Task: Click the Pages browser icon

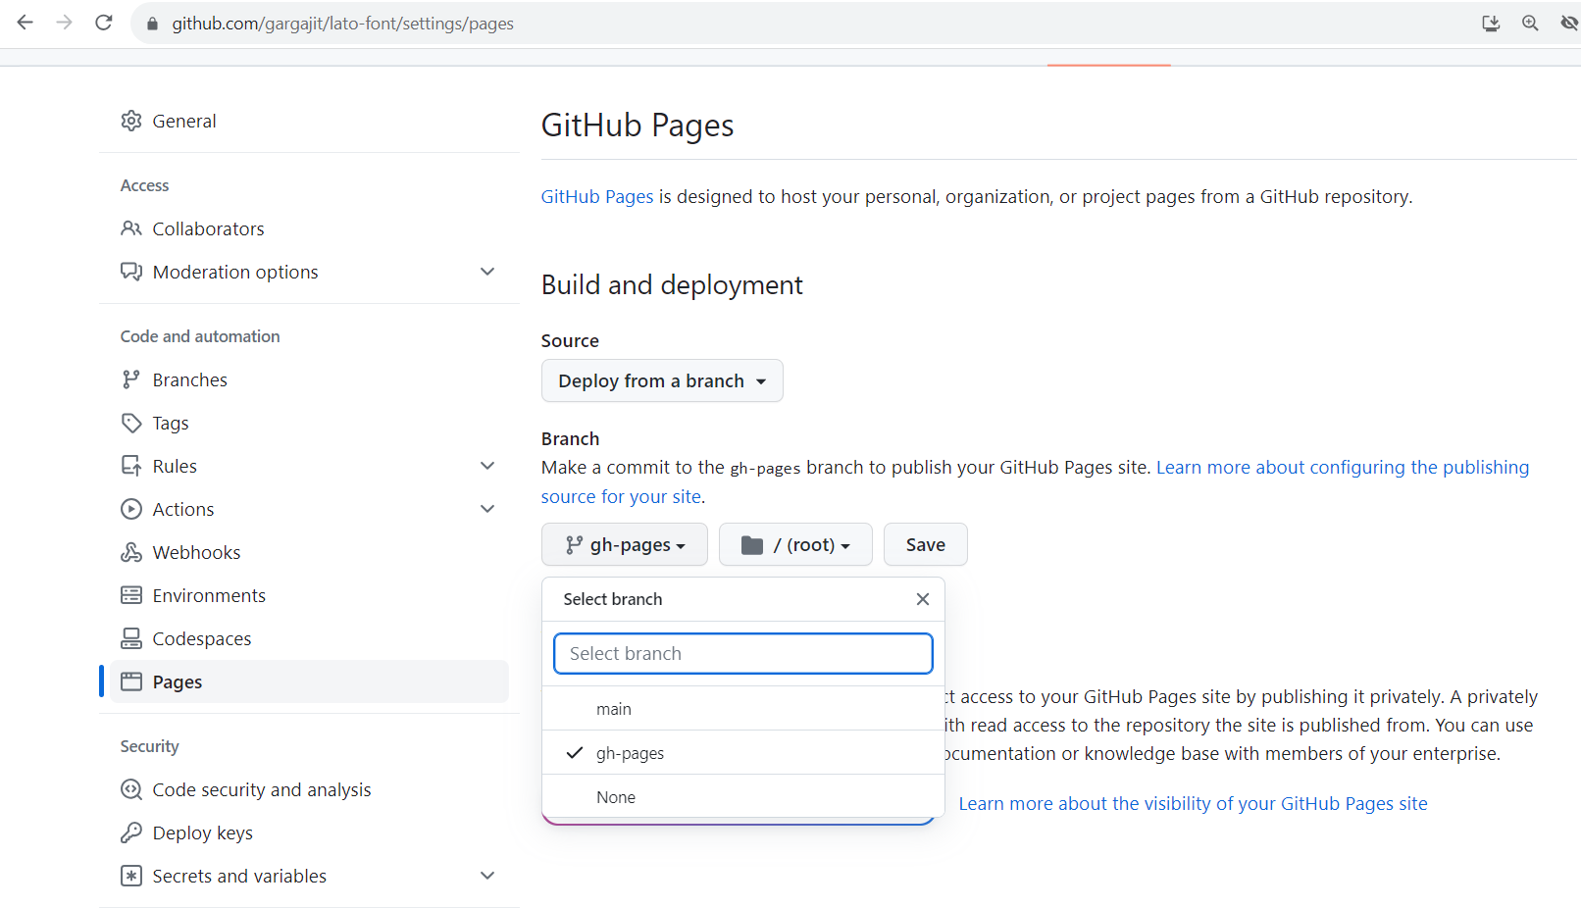Action: click(x=131, y=681)
